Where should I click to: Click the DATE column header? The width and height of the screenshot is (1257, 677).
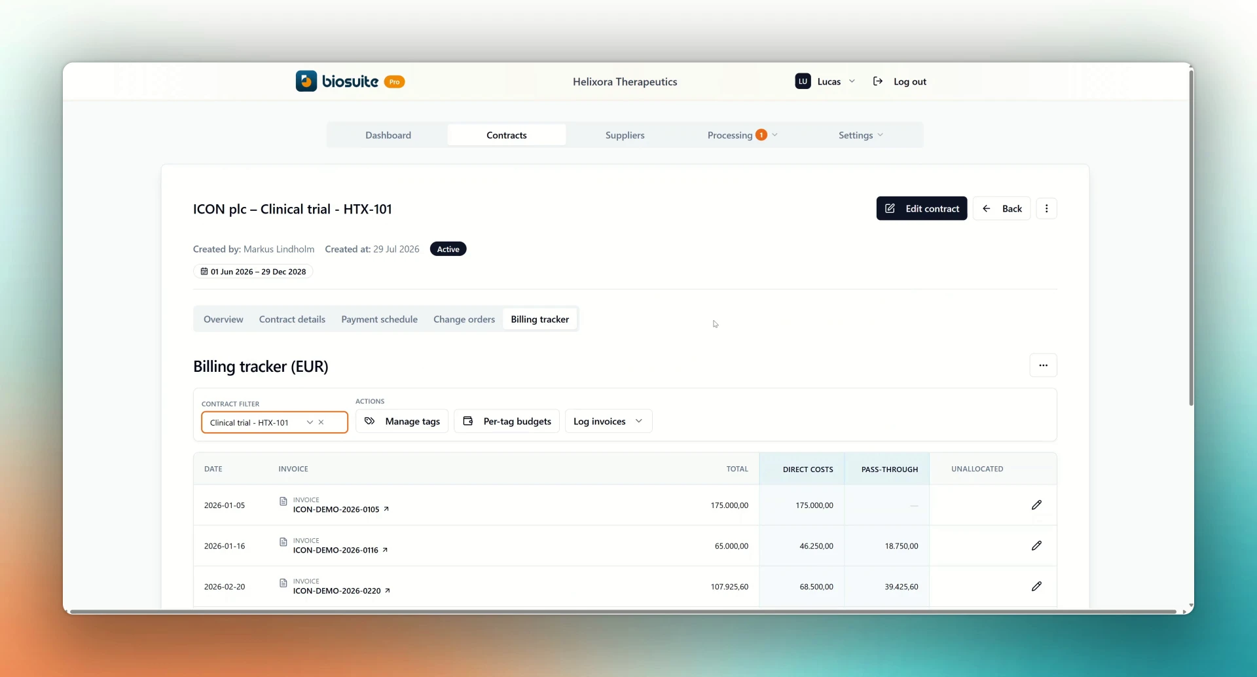(x=213, y=469)
